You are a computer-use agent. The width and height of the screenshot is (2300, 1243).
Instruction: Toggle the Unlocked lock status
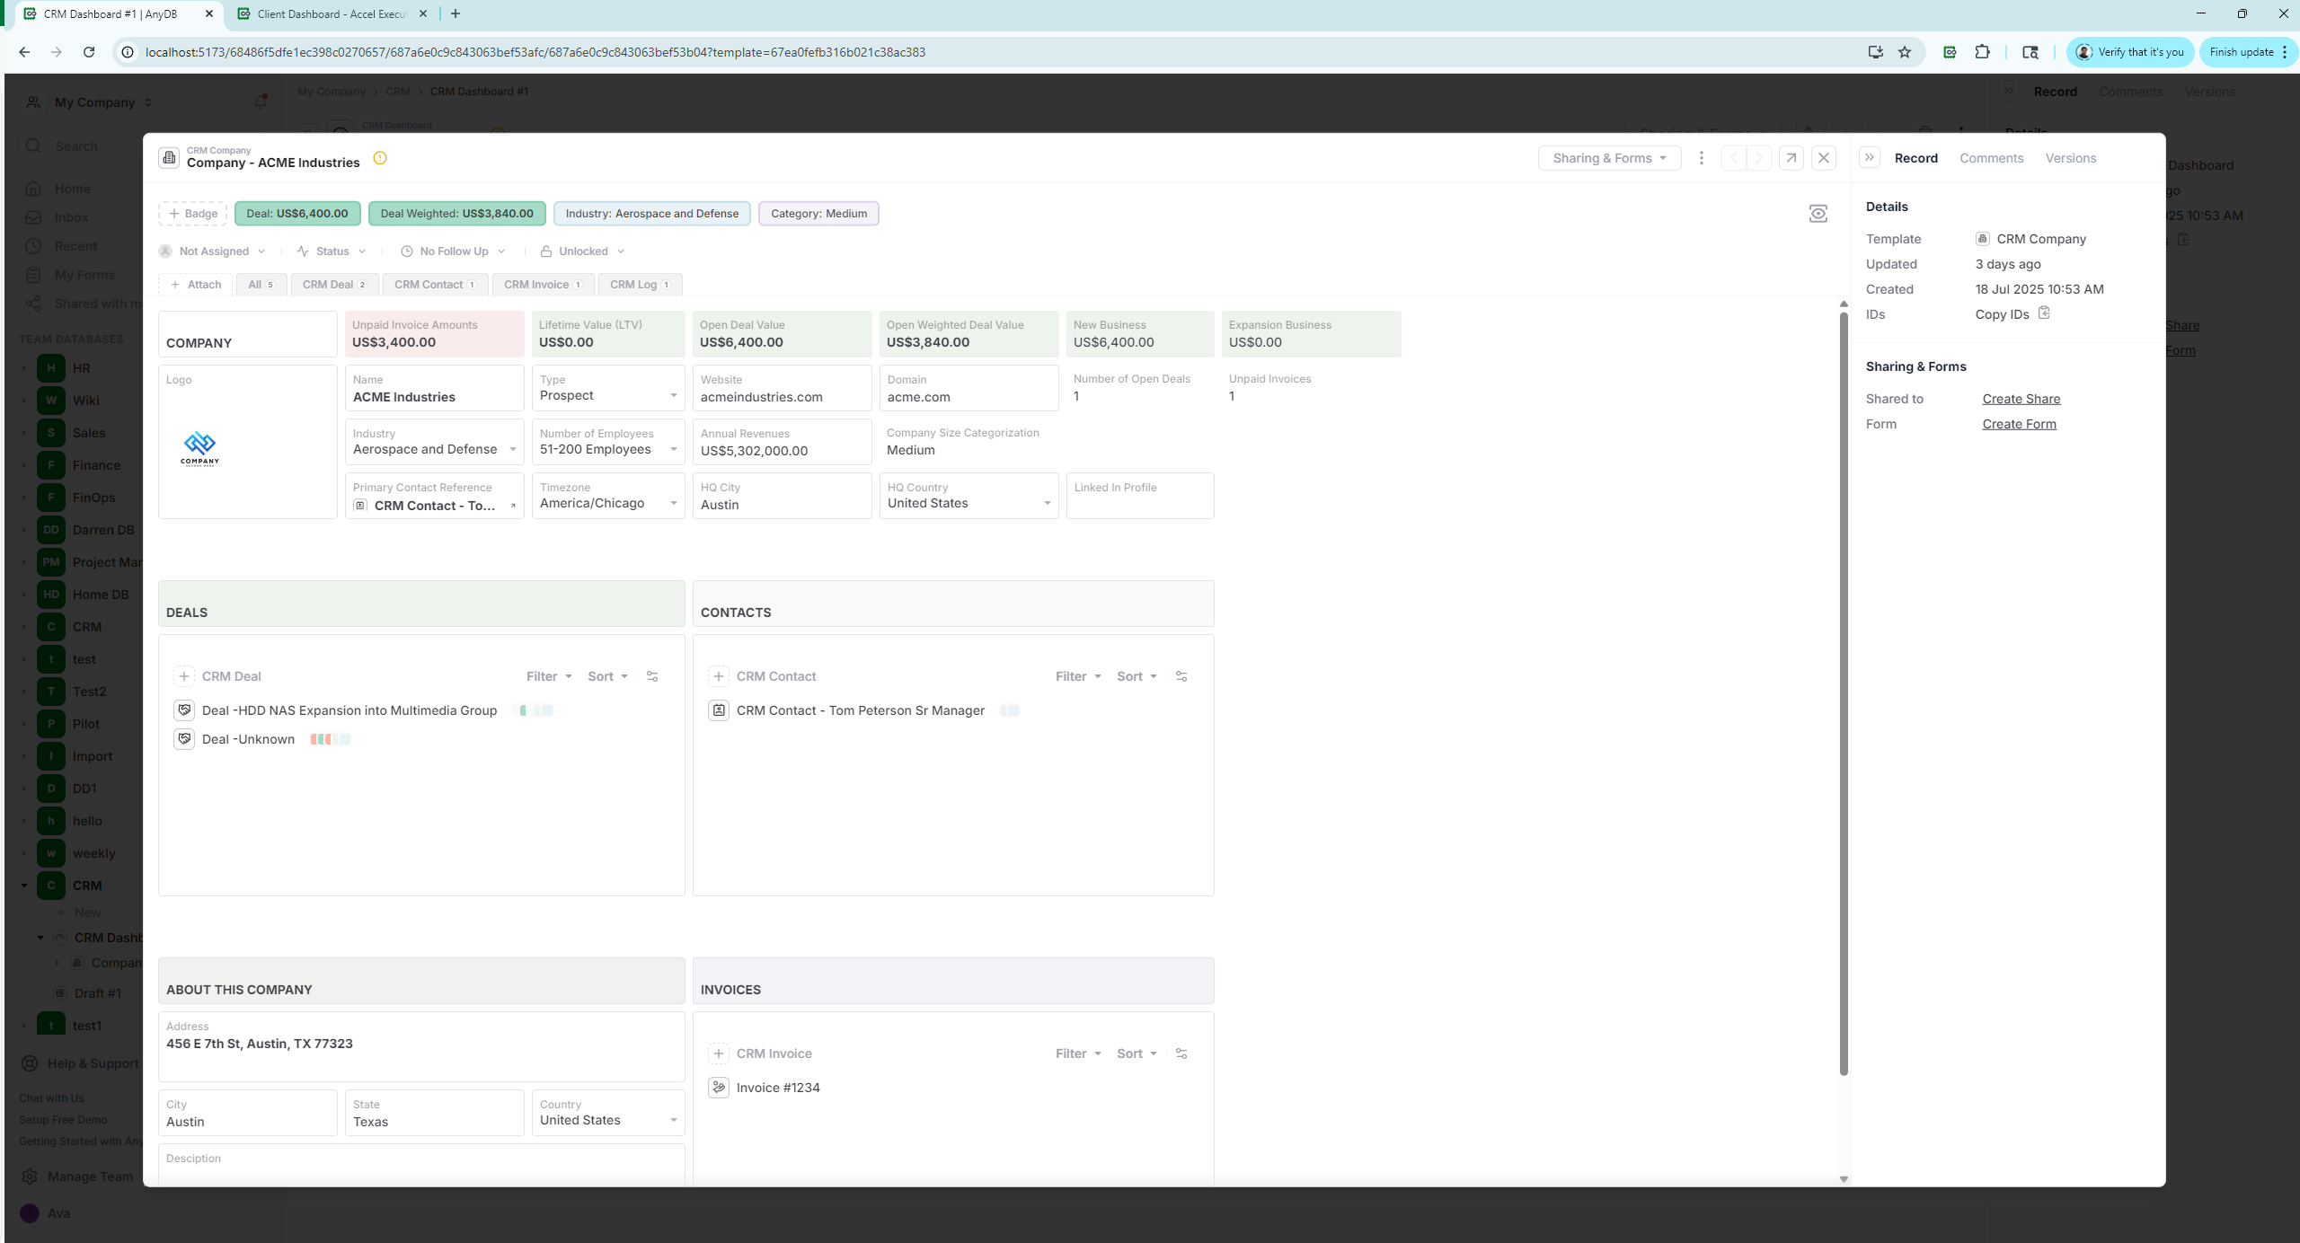[x=582, y=251]
